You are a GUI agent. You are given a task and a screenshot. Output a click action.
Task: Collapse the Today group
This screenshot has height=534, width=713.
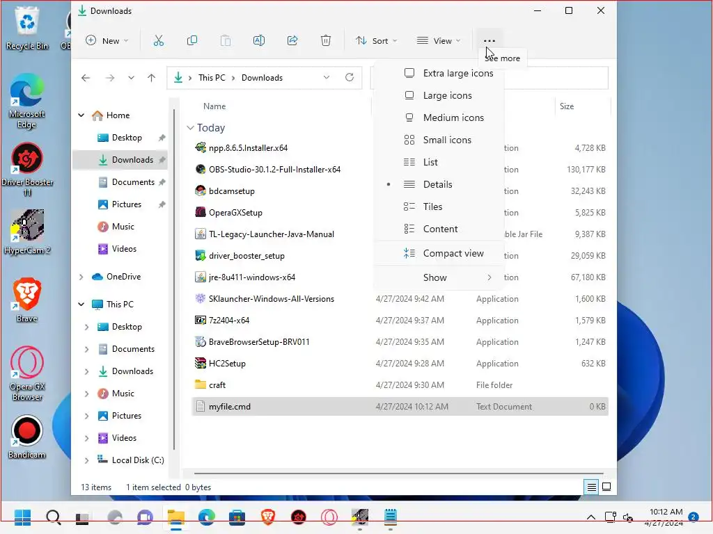[x=190, y=128]
